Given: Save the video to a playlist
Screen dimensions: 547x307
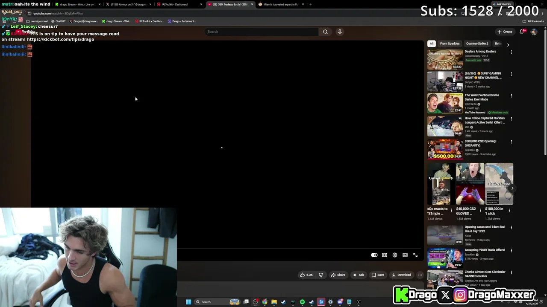Looking at the screenshot, I should click(x=378, y=275).
